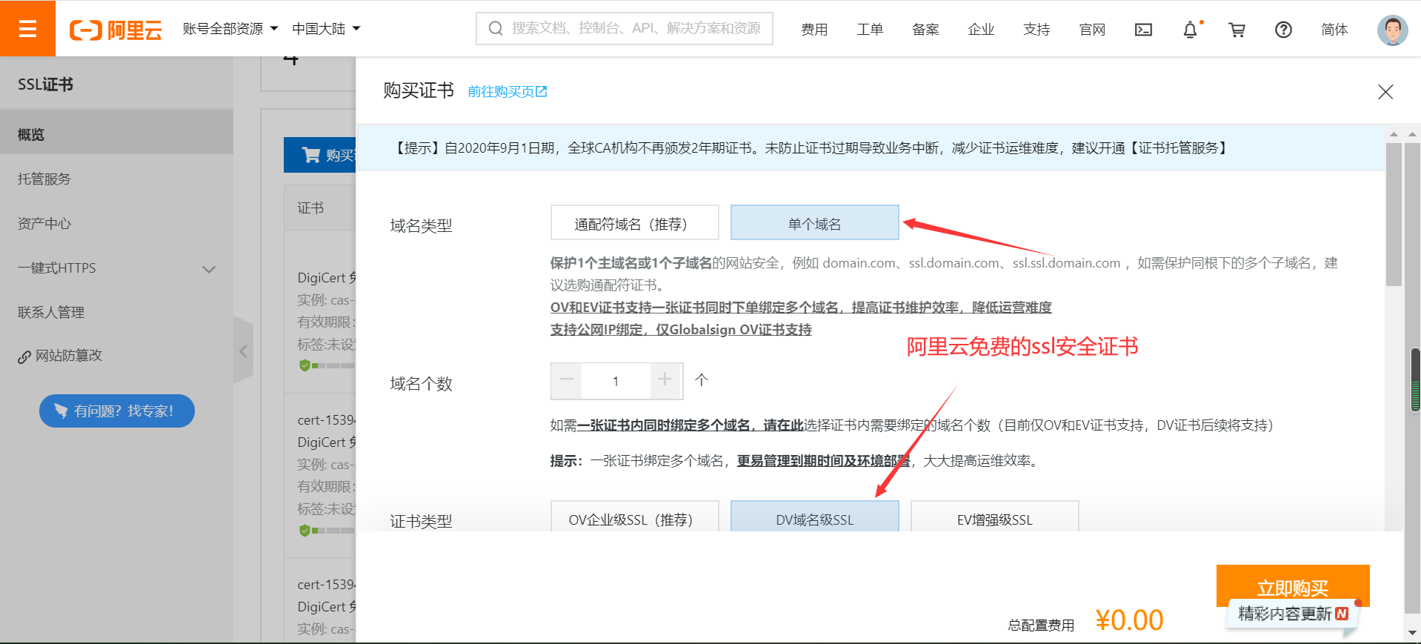Image resolution: width=1421 pixels, height=644 pixels.
Task: Increase domain count with plus button
Action: click(x=665, y=381)
